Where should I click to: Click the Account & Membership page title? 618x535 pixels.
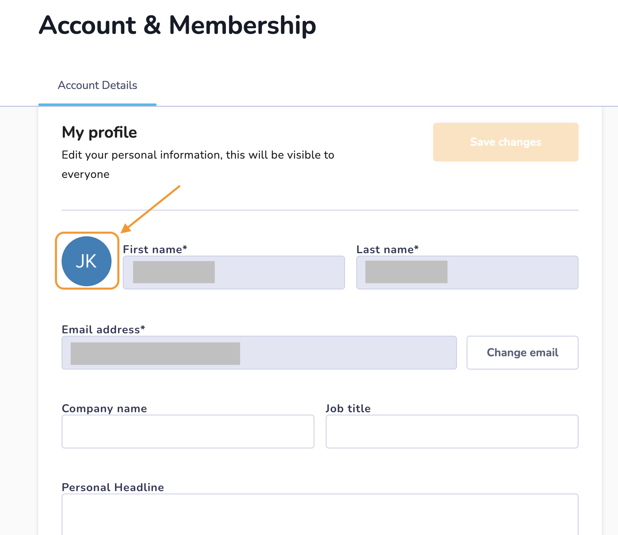(x=178, y=25)
